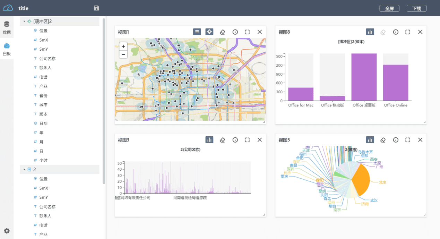Switch to the 数据 tab
This screenshot has height=239, width=440.
point(7,28)
